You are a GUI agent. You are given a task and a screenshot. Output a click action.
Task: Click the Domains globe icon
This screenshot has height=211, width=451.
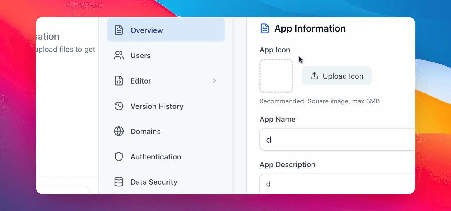click(x=119, y=132)
